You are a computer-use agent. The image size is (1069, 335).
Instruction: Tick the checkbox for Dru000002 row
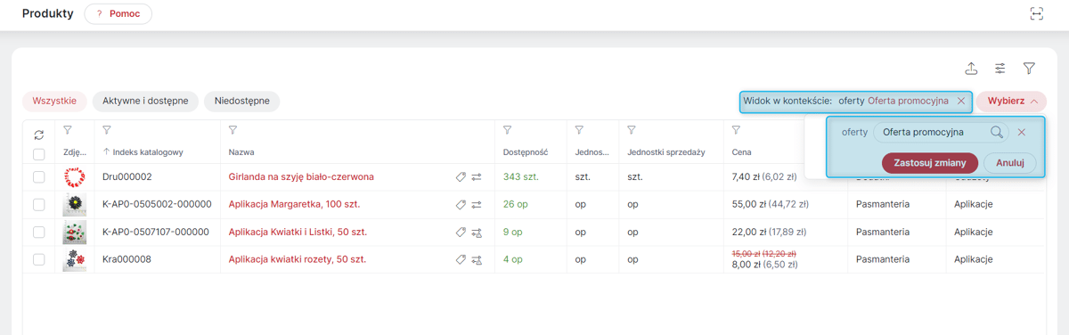(39, 177)
